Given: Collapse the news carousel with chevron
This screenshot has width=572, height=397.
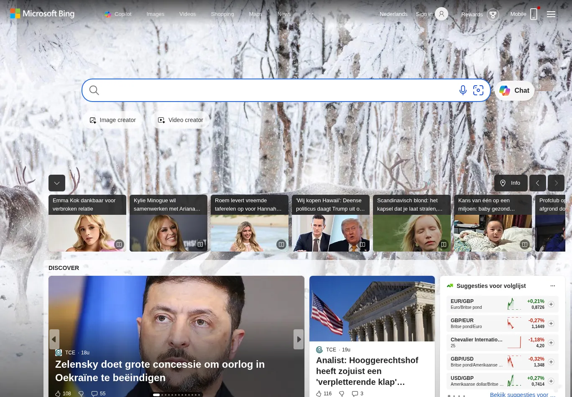Looking at the screenshot, I should pyautogui.click(x=57, y=183).
